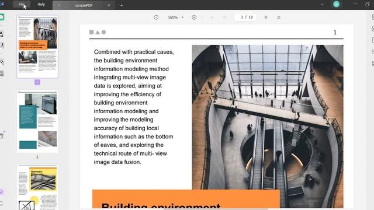Click the page 2 label under thumbnail
This screenshot has width=374, height=210.
[37, 157]
